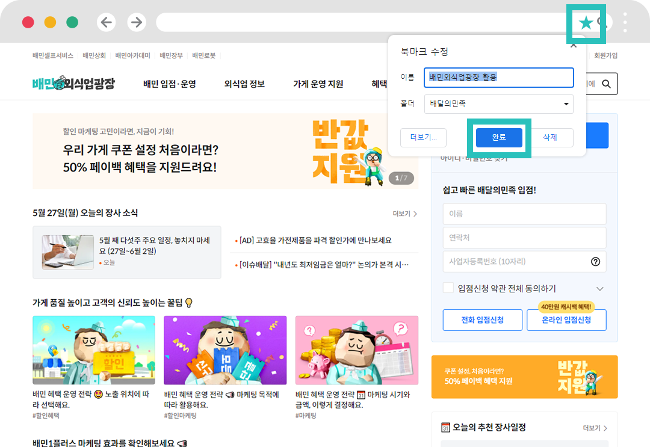
Task: Open the [이슈배달] 최저임금 news item
Action: point(324,264)
